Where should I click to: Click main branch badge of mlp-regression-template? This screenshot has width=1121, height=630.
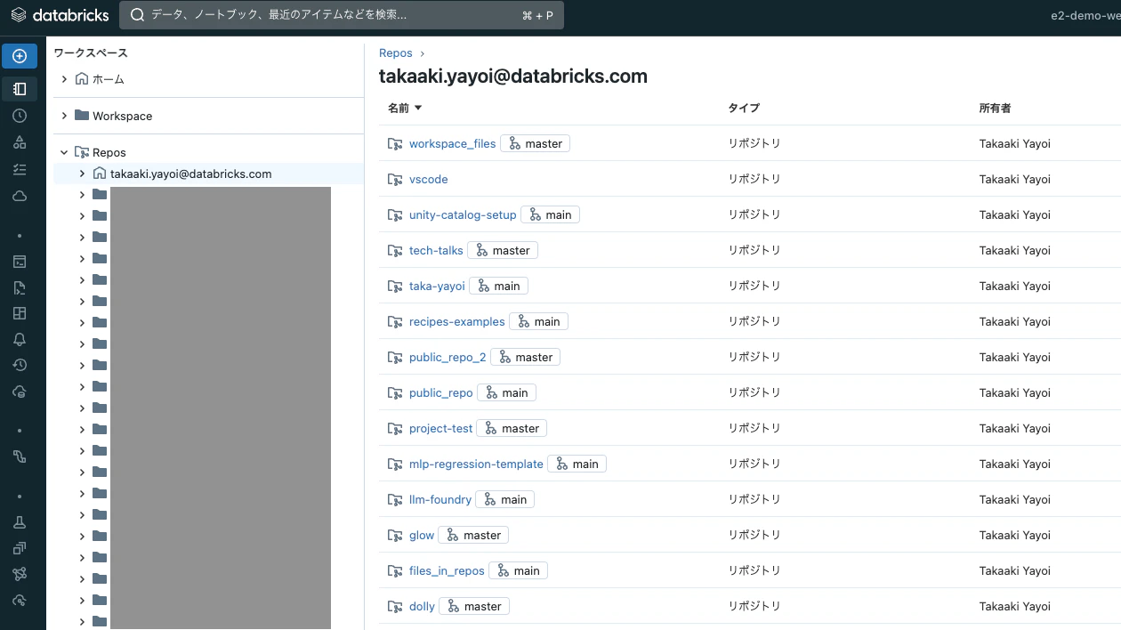pyautogui.click(x=577, y=464)
